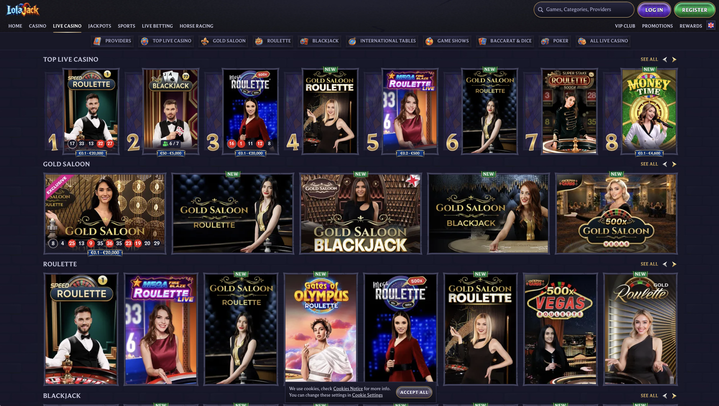Screen dimensions: 719x406
Task: Focus the Games, Categories, Providers search field
Action: click(584, 10)
